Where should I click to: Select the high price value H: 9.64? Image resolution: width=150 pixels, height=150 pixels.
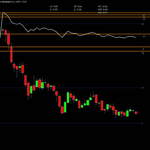(x=78, y=7)
